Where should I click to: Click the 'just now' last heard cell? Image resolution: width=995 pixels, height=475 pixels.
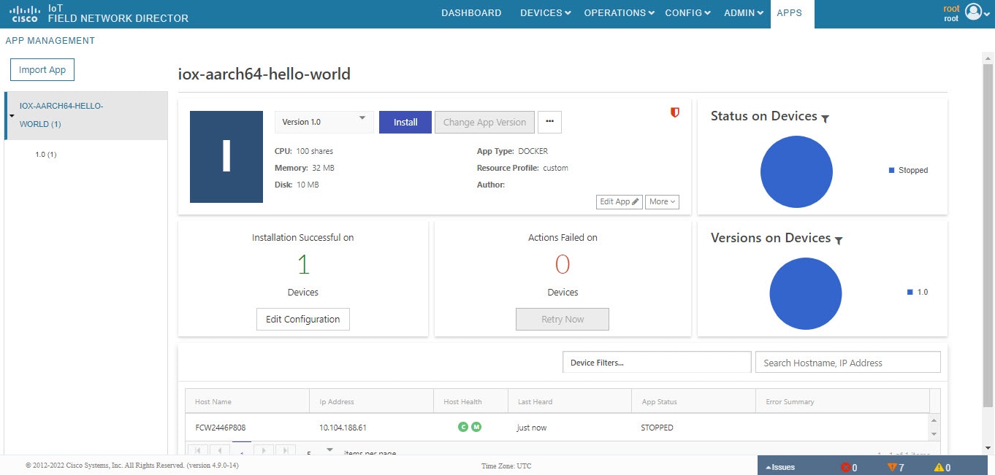click(x=532, y=428)
